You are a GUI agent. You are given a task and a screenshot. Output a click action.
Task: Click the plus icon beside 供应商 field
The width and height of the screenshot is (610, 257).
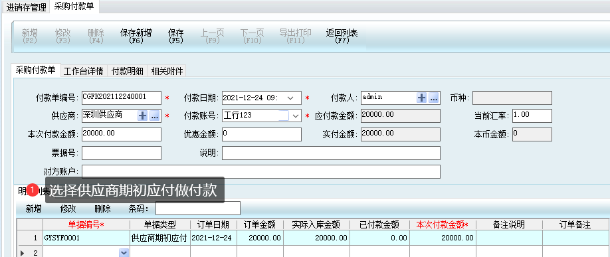coord(143,116)
